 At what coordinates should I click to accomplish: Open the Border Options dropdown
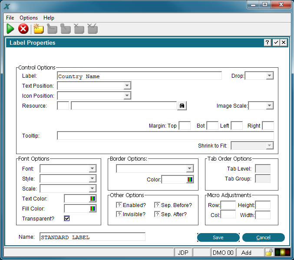[x=190, y=168]
